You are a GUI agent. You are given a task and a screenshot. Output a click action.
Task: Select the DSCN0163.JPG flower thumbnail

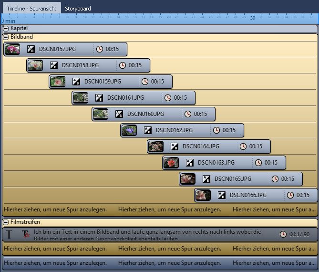point(171,163)
